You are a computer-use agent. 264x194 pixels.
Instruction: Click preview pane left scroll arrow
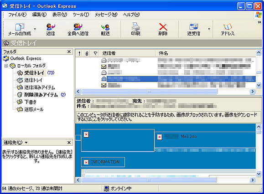[x=78, y=180]
